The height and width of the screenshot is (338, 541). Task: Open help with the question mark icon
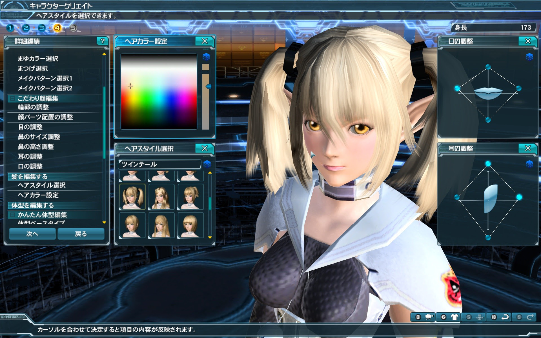point(103,41)
